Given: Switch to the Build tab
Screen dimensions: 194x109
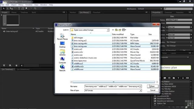Looking at the screenshot, I should (x=34, y=12).
